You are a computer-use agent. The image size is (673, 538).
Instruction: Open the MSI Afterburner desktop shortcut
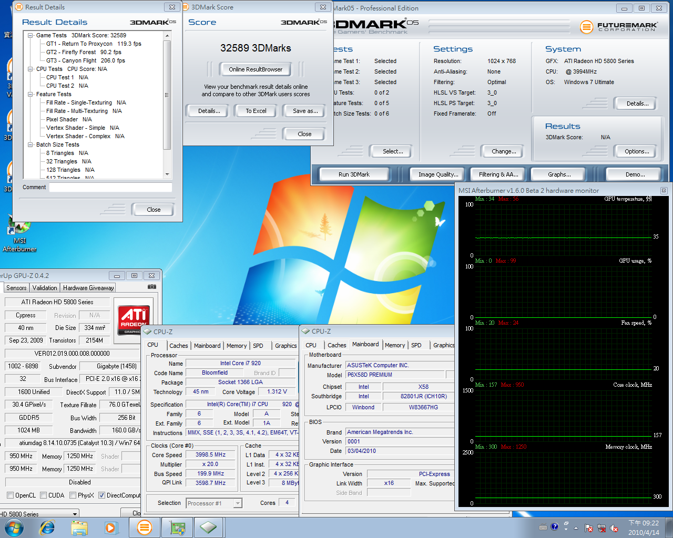pos(19,229)
